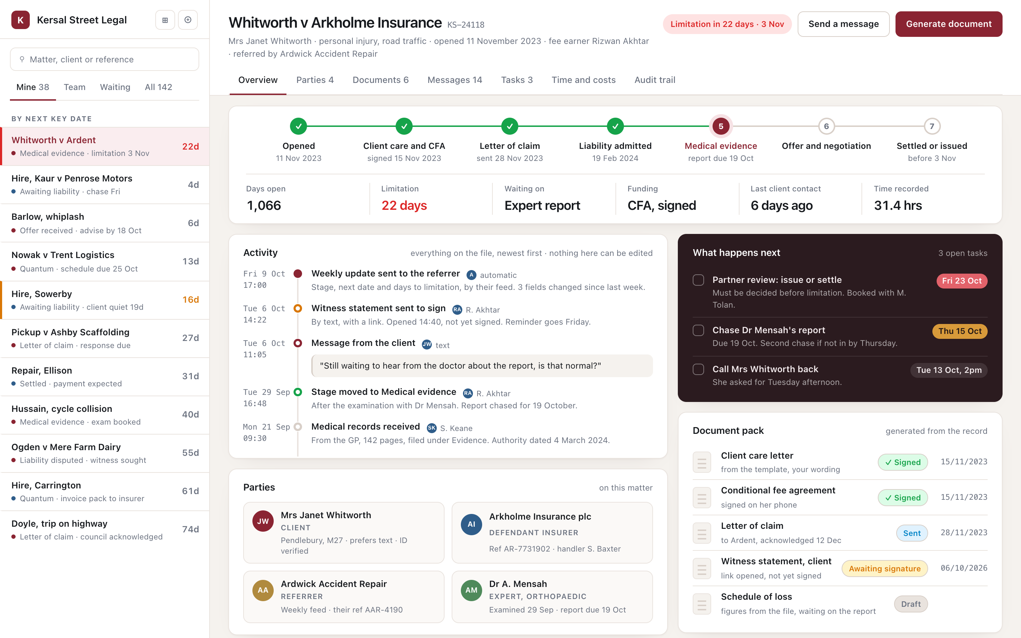Image resolution: width=1021 pixels, height=638 pixels.
Task: Click the Medical evidence stage 5 marker
Action: tap(721, 126)
